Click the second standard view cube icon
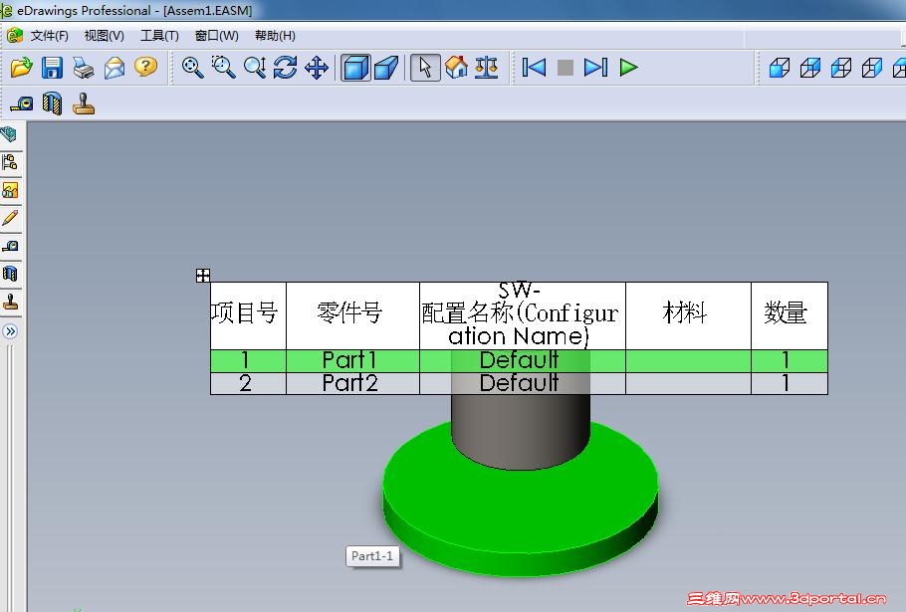906x612 pixels. 810,68
